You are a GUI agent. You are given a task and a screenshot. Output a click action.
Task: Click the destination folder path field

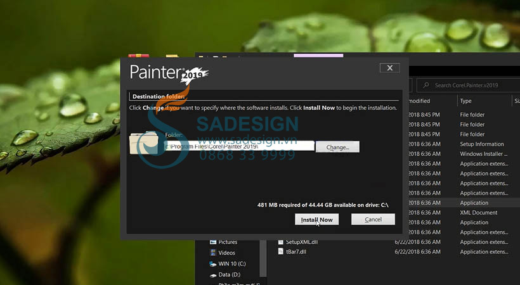238,146
